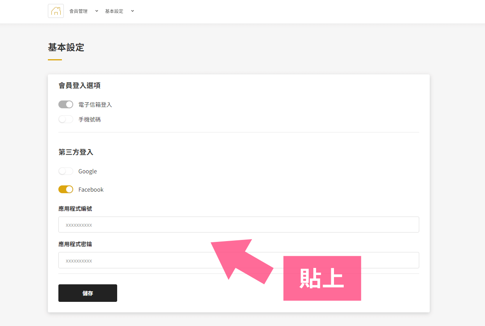Image resolution: width=485 pixels, height=326 pixels.
Task: Focus the 應用程式編號 input field
Action: pyautogui.click(x=239, y=225)
